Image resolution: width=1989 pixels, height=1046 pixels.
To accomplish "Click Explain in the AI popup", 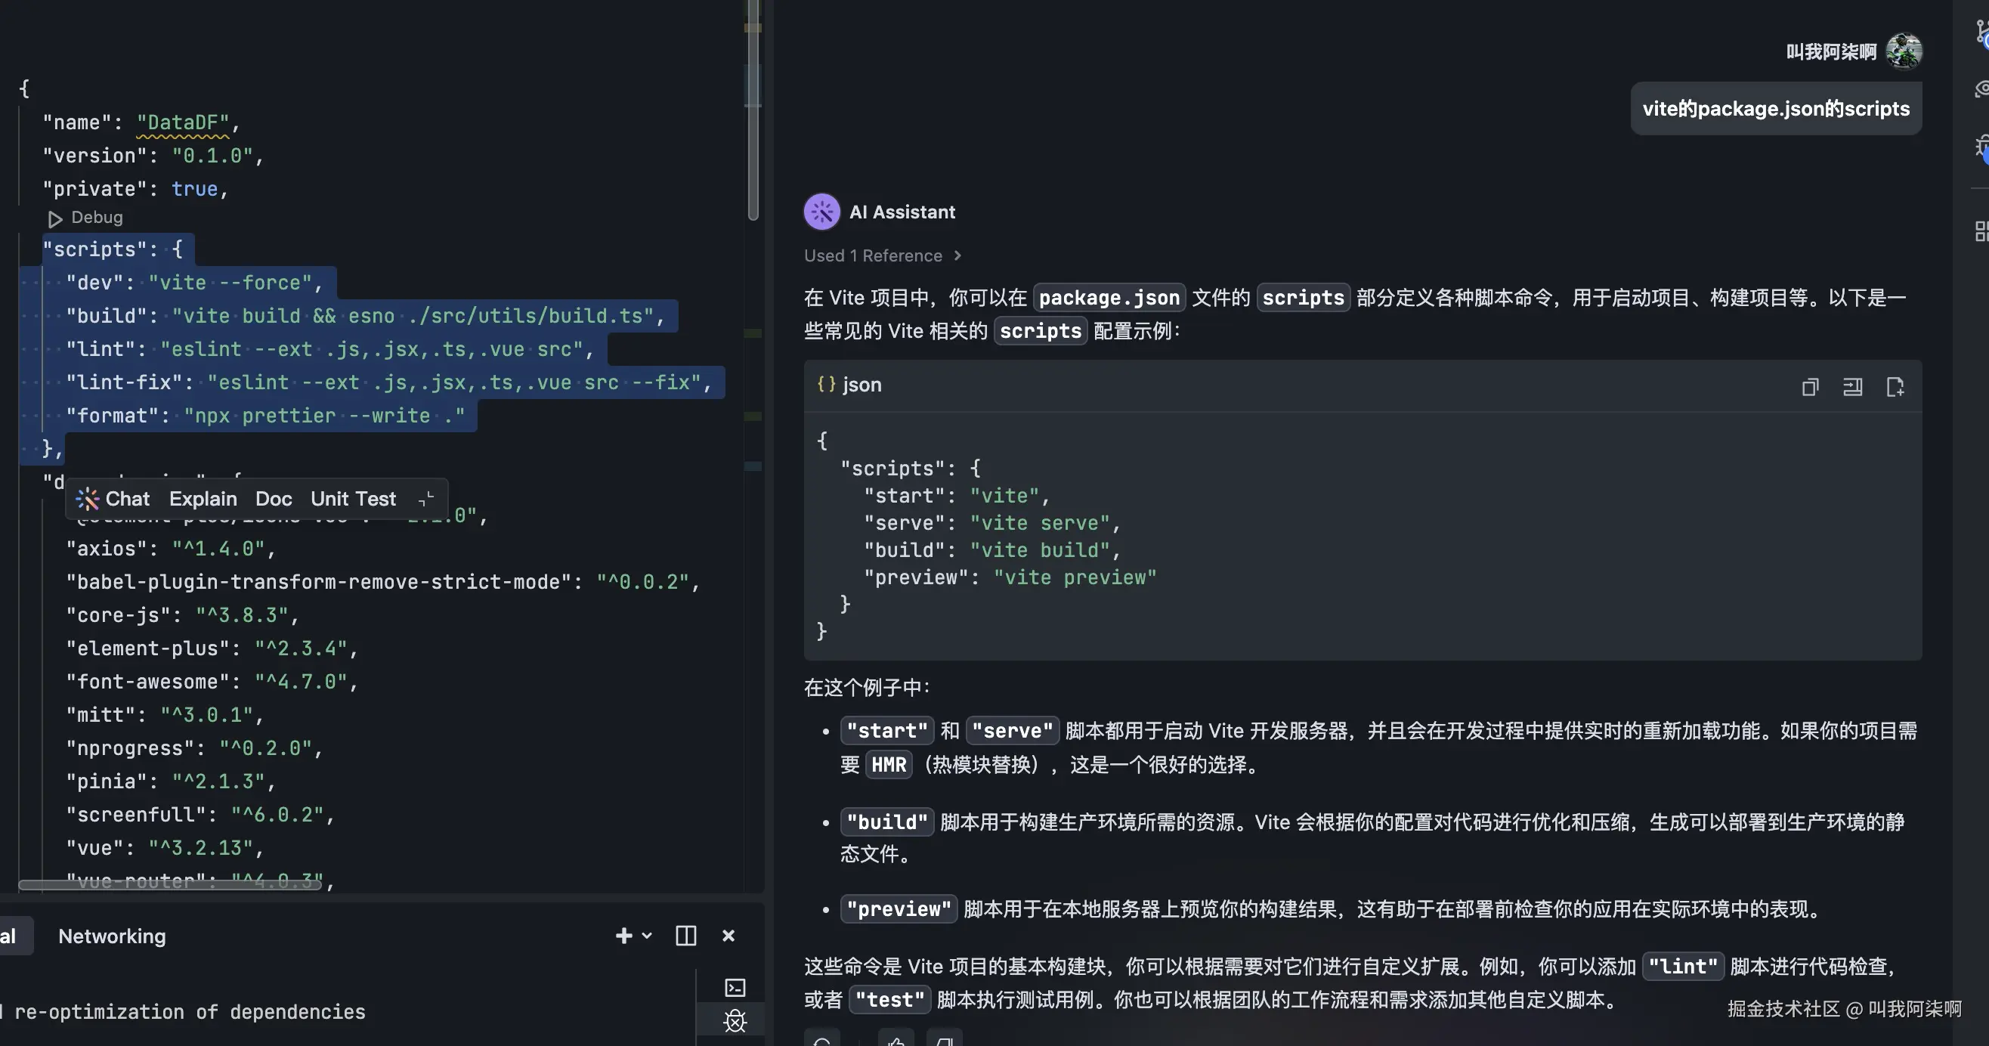I will [x=203, y=499].
